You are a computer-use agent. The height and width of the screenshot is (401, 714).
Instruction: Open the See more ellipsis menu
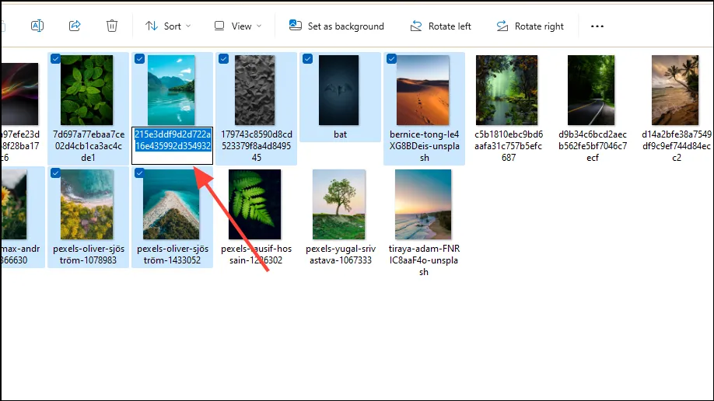[x=597, y=26]
